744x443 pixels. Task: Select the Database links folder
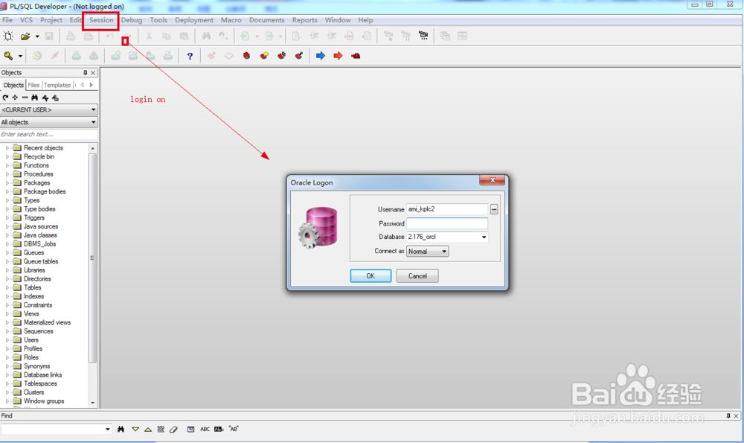tap(42, 375)
